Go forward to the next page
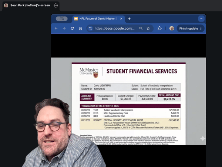The height and width of the screenshot is (167, 222). tap(64, 29)
